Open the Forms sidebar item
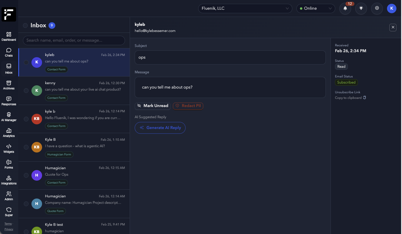 pyautogui.click(x=9, y=164)
